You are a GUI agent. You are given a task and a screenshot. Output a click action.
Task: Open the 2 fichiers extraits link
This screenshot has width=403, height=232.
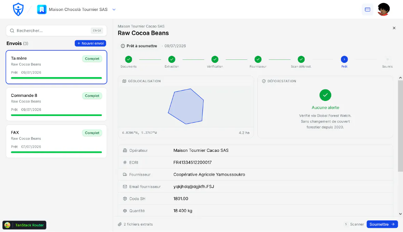[138, 224]
